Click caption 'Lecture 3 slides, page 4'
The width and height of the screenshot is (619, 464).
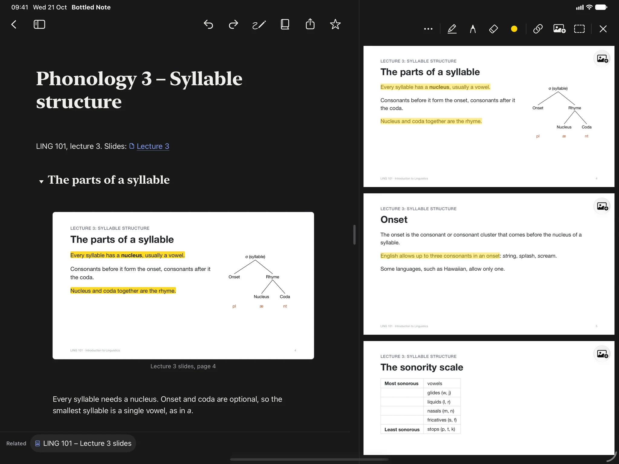[x=183, y=366]
